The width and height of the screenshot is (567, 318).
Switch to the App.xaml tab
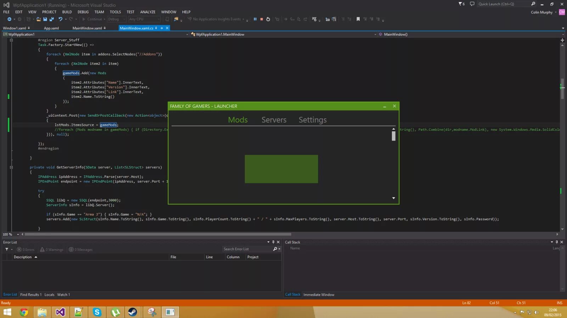[x=51, y=28]
